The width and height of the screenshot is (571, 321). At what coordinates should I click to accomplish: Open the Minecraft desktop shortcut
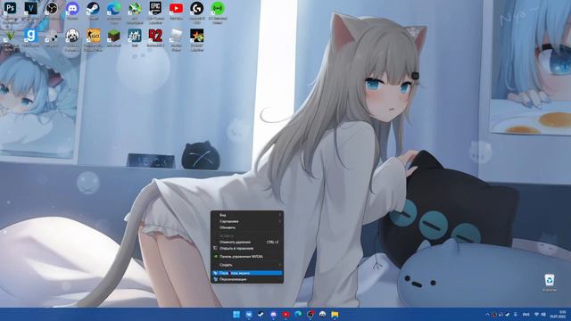114,37
